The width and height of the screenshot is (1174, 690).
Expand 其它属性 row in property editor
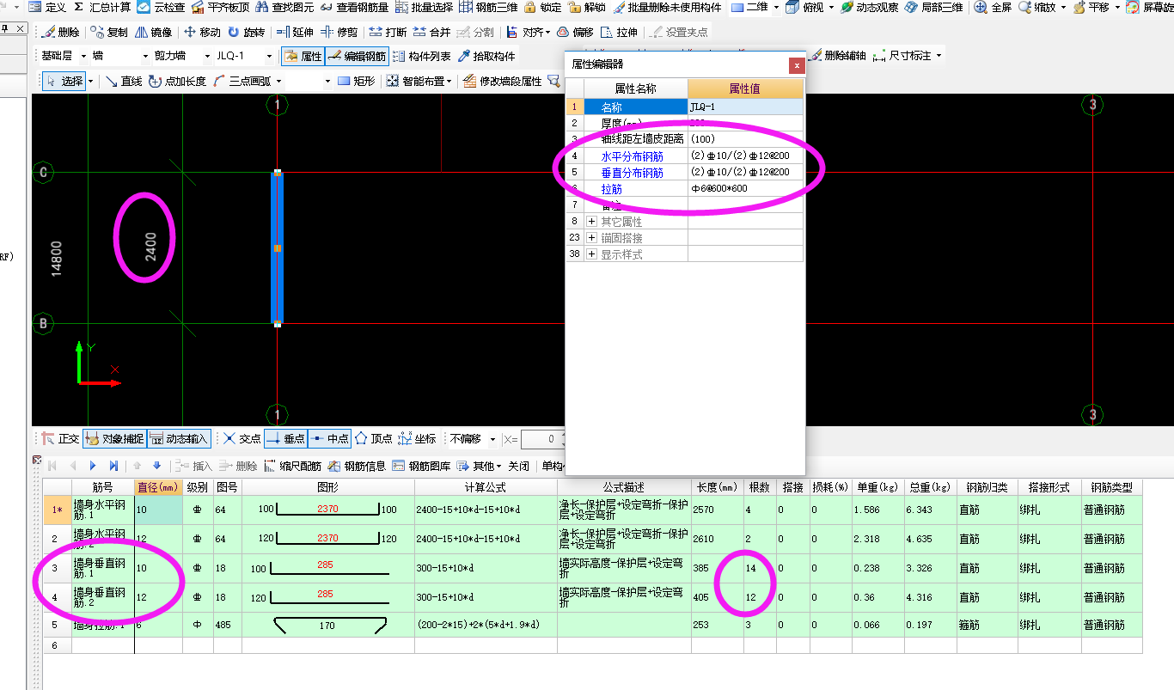(591, 222)
